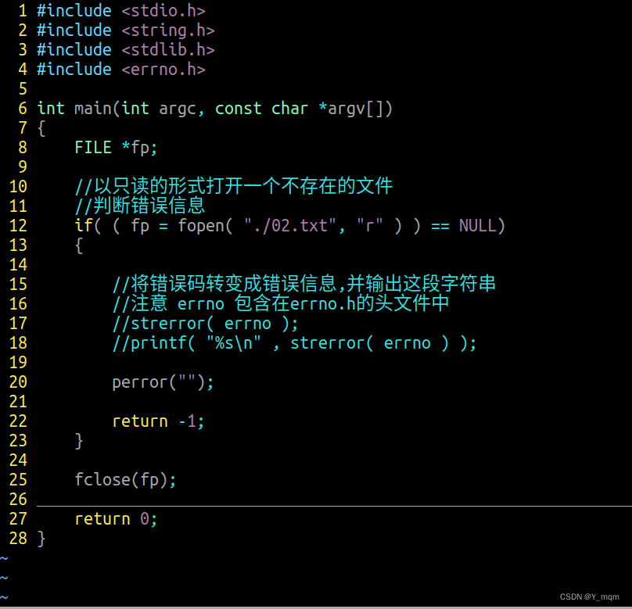Screen dimensions: 632x609
Task: Click "argc" parameter on line 6
Action: (178, 109)
